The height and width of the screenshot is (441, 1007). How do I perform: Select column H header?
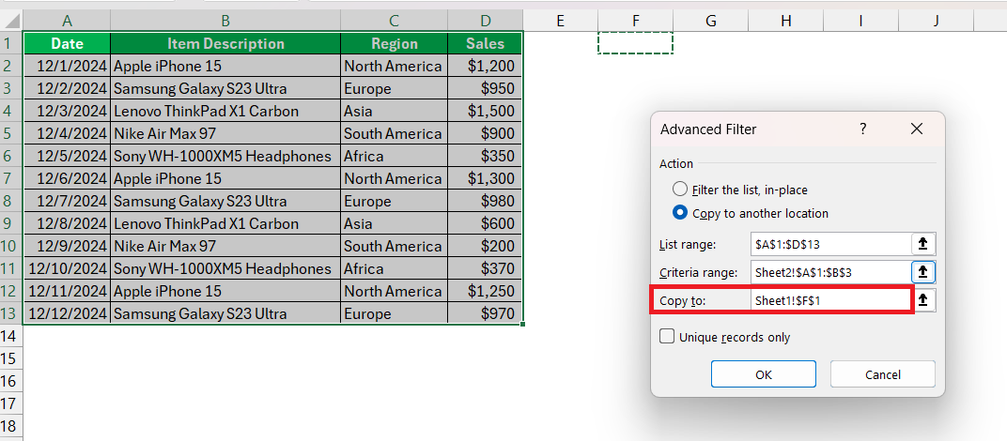point(786,22)
